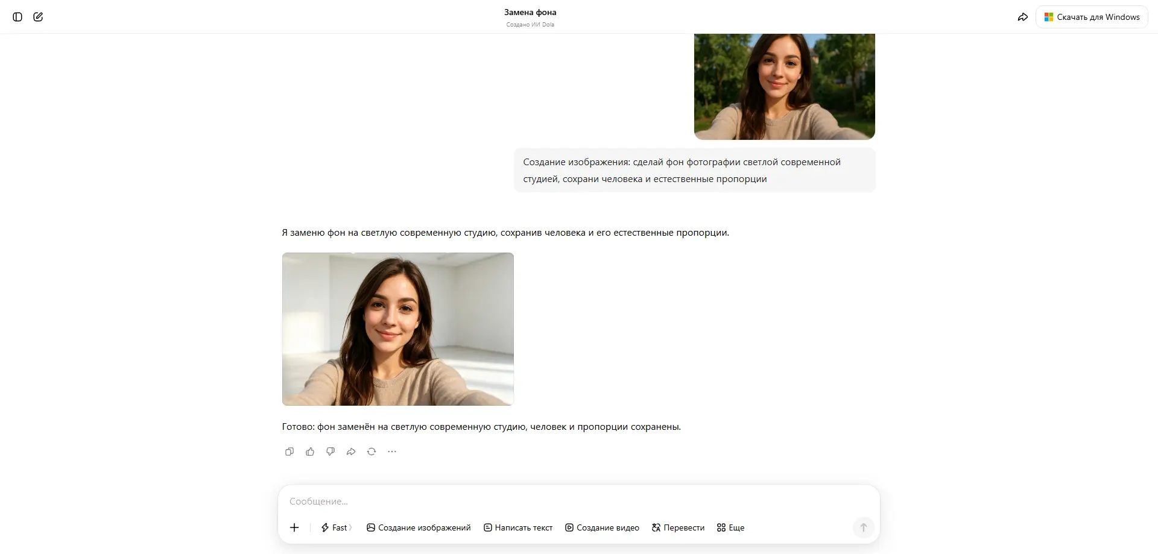The width and height of the screenshot is (1158, 554).
Task: Open the Еще more tools menu
Action: coord(730,527)
